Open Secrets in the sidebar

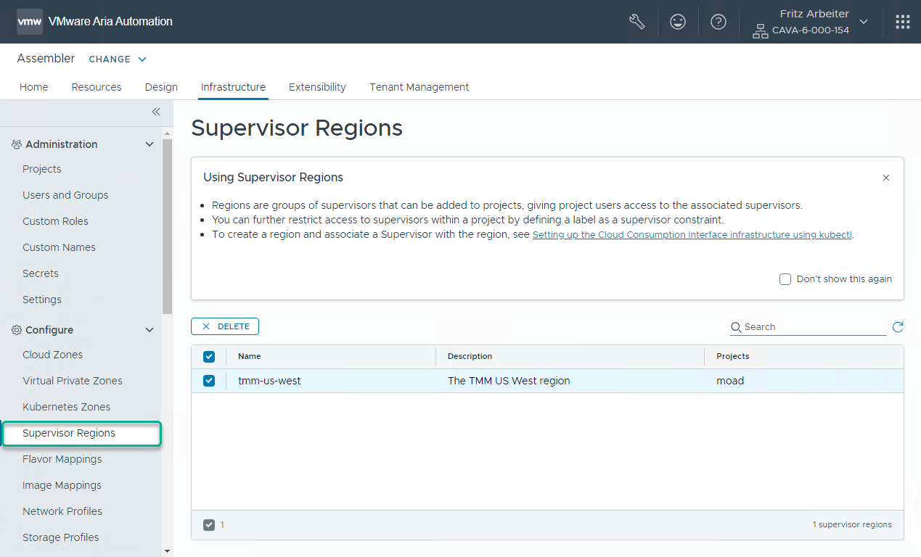coord(41,273)
